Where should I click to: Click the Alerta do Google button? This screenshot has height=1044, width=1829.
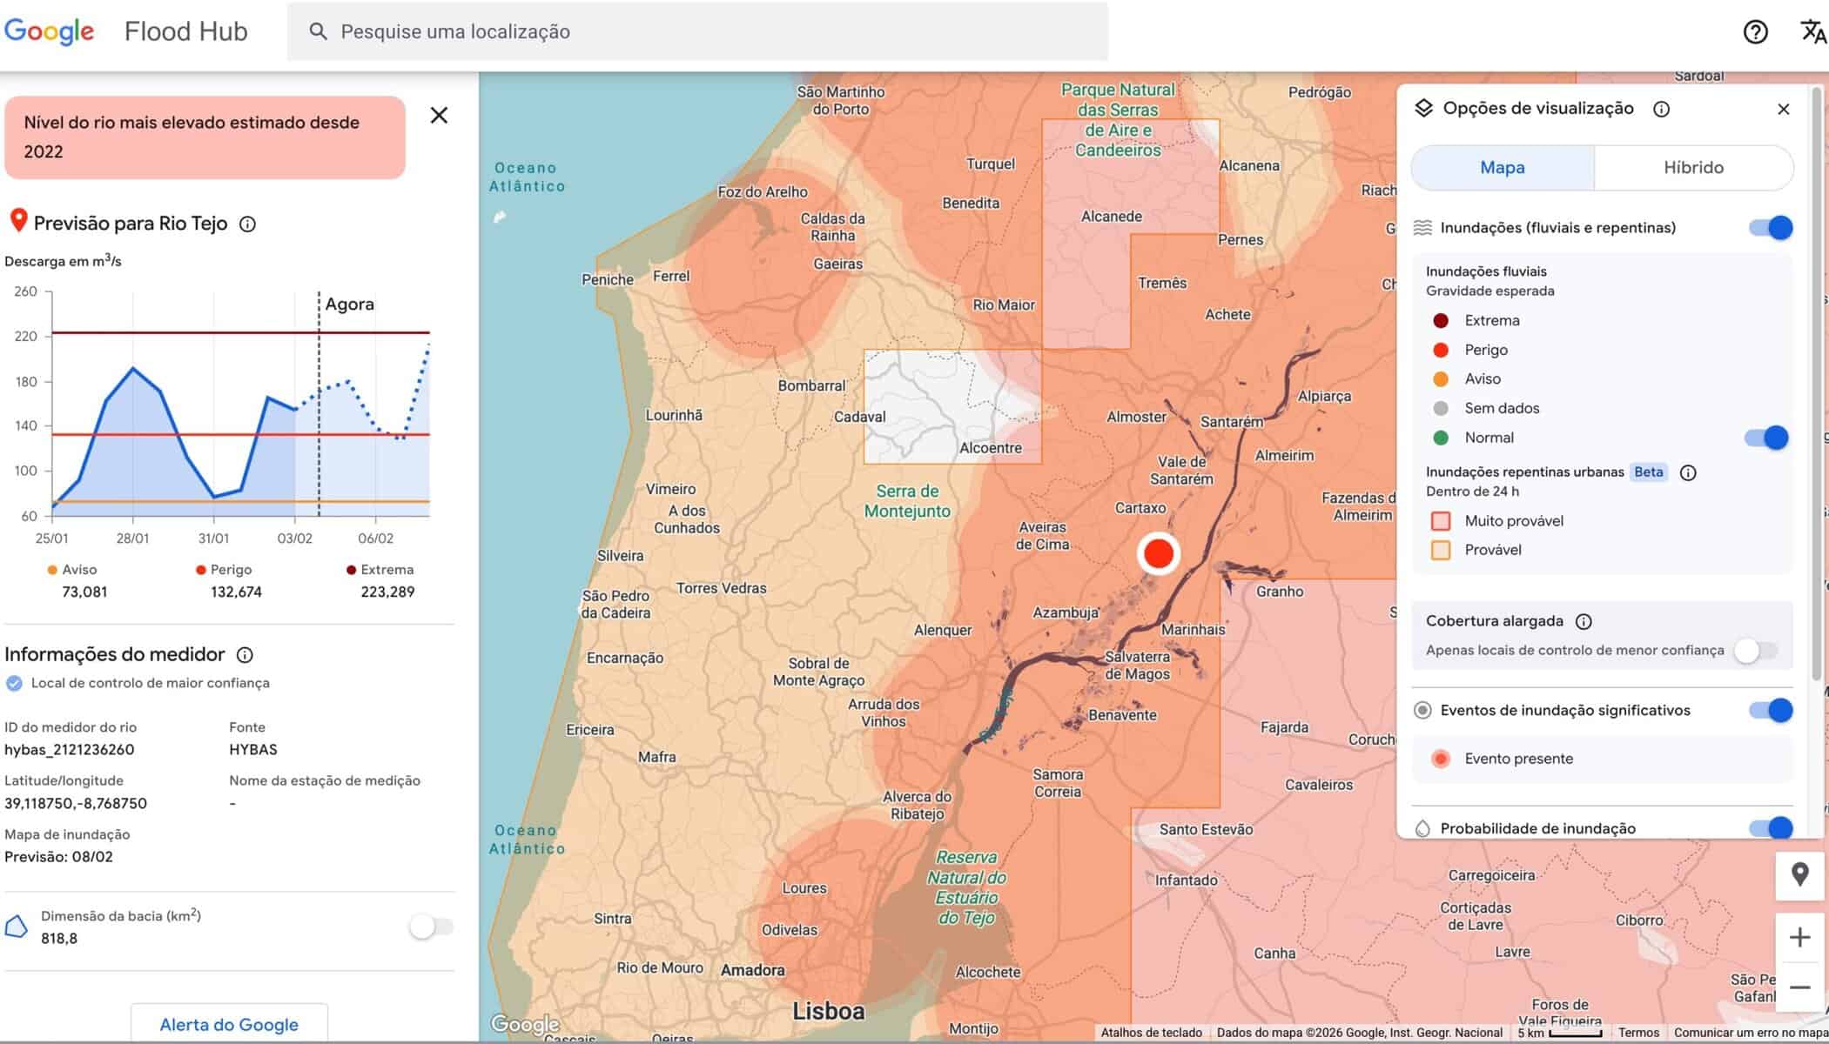pyautogui.click(x=229, y=1024)
